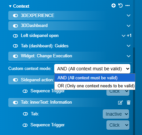Viewport: 142px width, 135px height.
Task: Expand the Left sidepanel open chevron
Action: pos(123,36)
